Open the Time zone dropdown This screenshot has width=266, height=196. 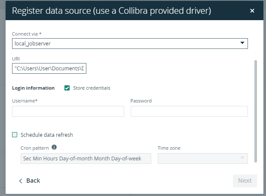point(203,158)
